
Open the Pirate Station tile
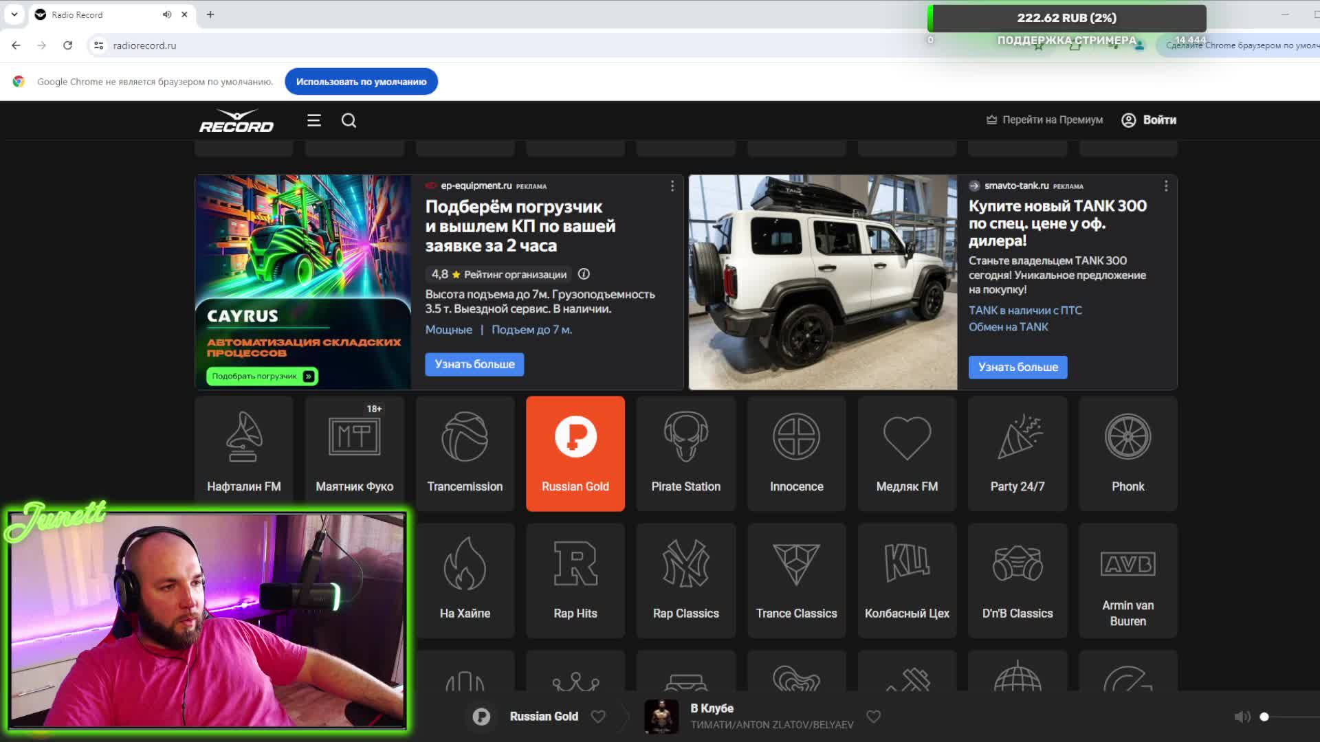[686, 453]
